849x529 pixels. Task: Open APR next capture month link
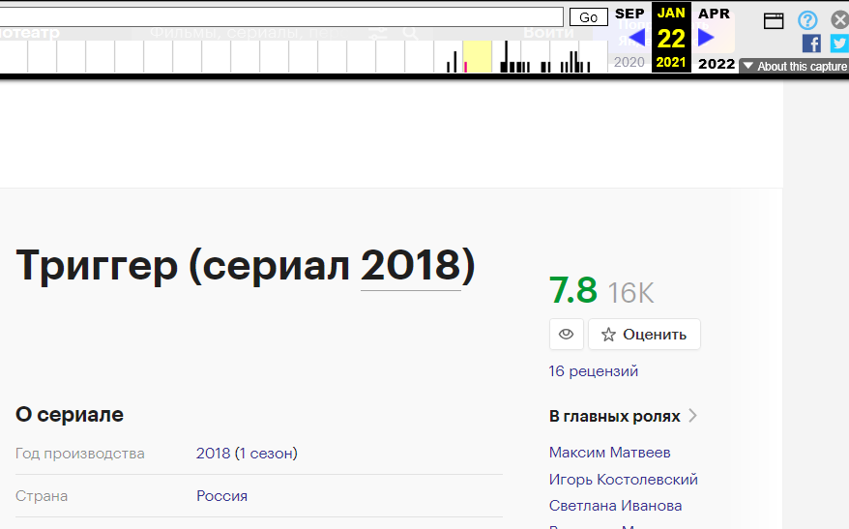tap(715, 14)
